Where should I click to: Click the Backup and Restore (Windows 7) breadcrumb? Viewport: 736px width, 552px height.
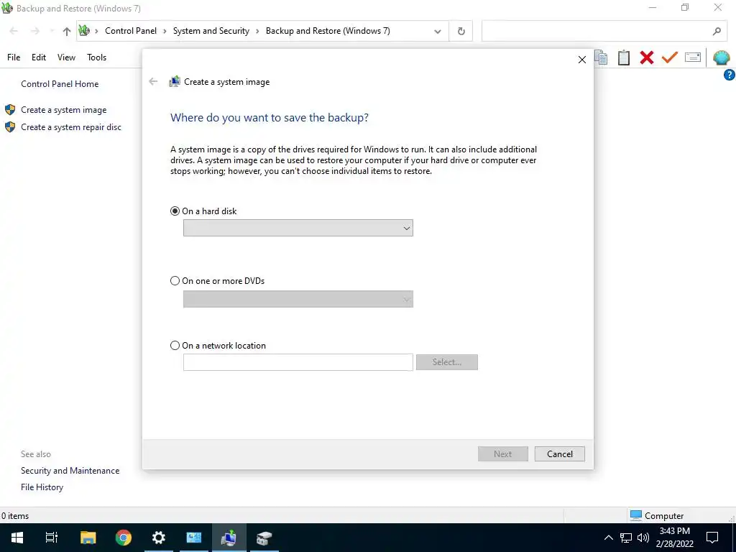pyautogui.click(x=328, y=31)
